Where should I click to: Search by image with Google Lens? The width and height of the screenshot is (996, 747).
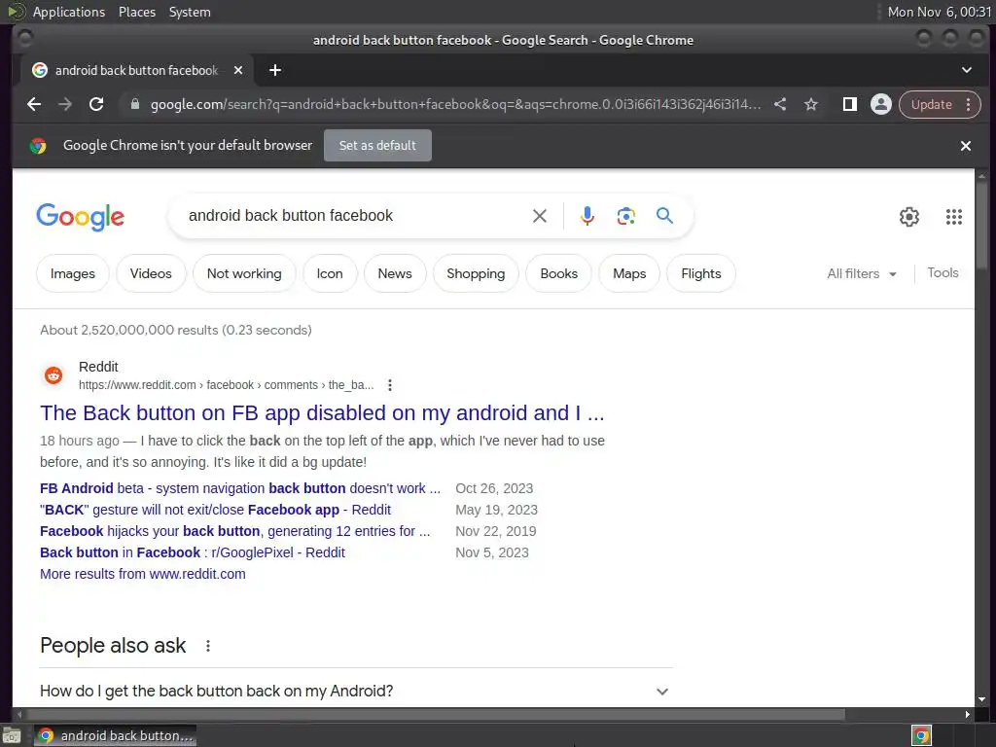point(625,216)
